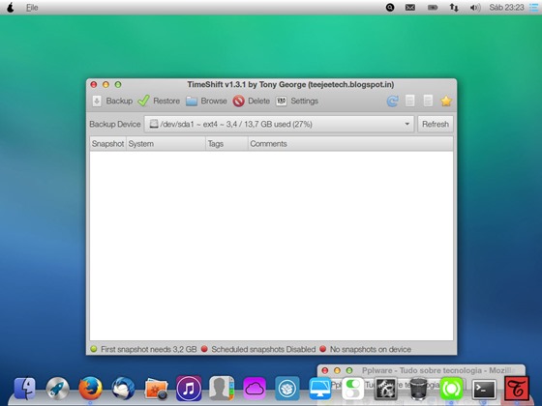Viewport: 542px width, 406px height.
Task: Open the Apple logo menu
Action: (x=11, y=8)
